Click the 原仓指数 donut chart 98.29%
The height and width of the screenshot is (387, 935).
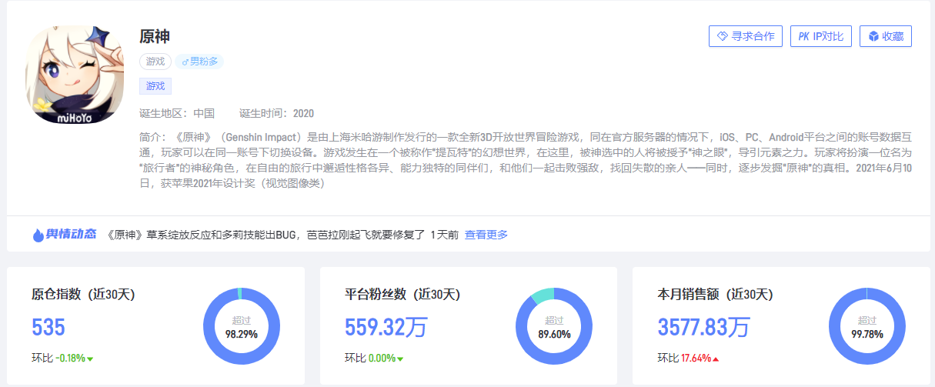pos(241,326)
